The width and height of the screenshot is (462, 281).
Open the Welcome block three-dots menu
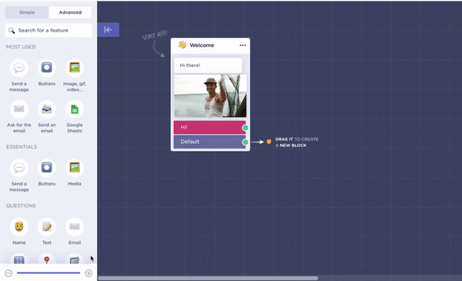tap(243, 45)
